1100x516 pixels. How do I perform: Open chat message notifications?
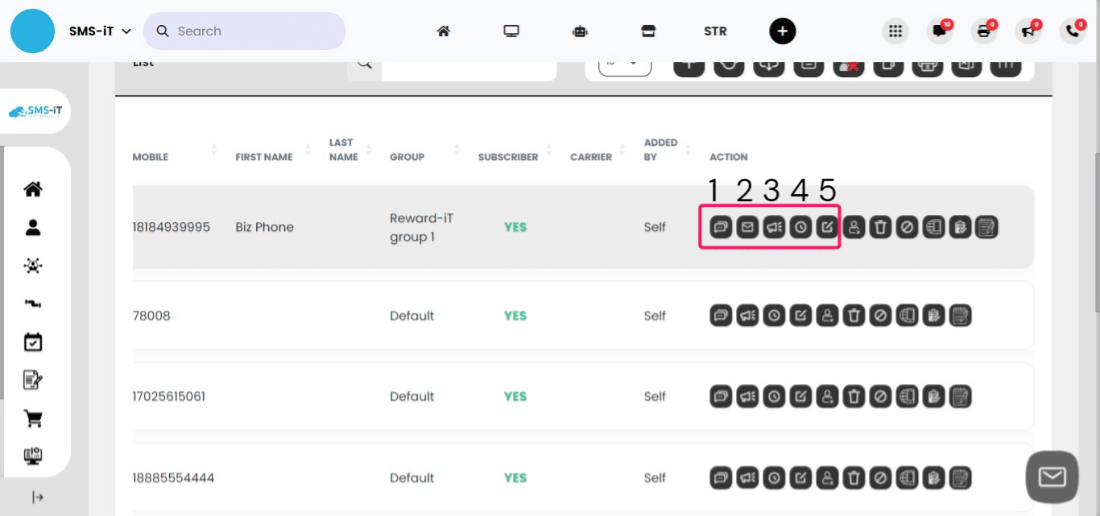point(939,31)
